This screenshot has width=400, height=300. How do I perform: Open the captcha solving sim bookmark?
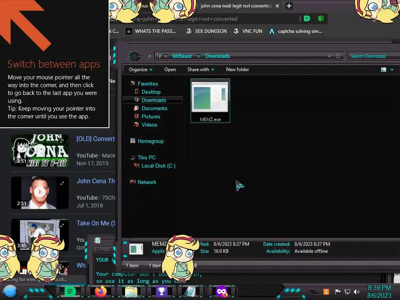click(x=296, y=31)
